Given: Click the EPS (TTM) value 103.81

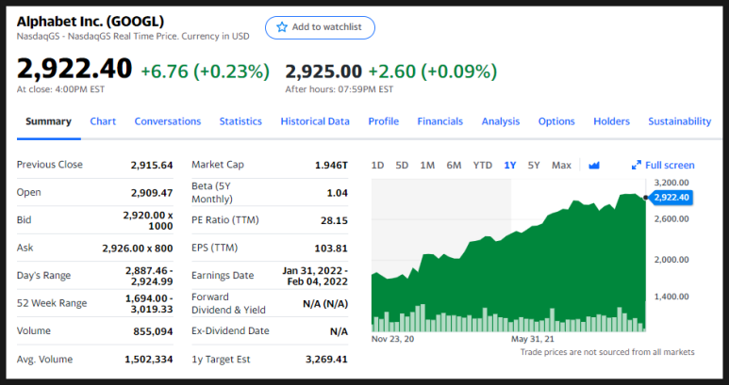Looking at the screenshot, I should [x=331, y=249].
